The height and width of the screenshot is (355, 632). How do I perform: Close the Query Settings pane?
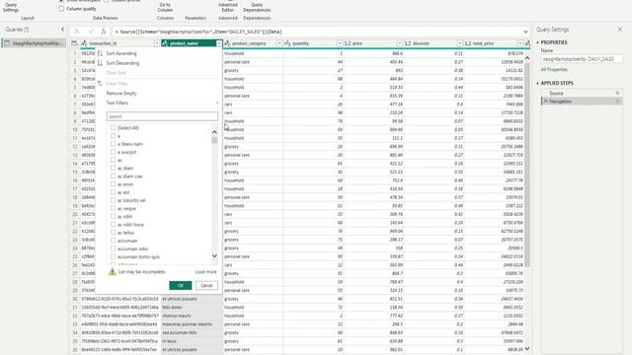[620, 30]
